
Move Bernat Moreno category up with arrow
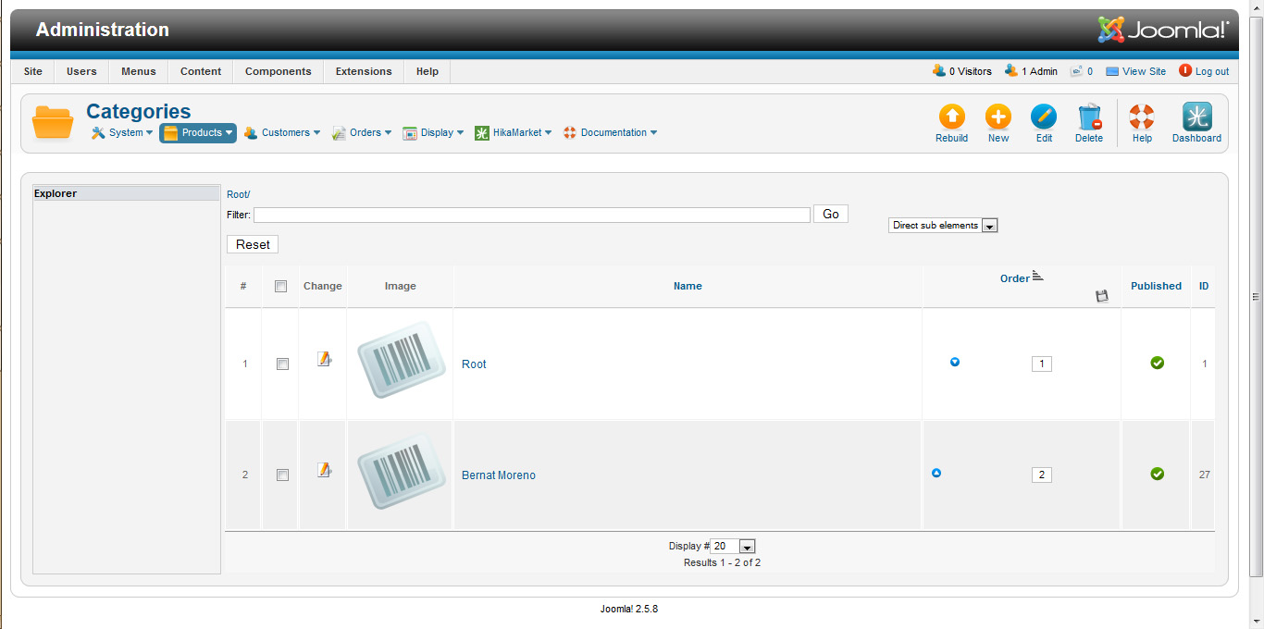[x=936, y=473]
